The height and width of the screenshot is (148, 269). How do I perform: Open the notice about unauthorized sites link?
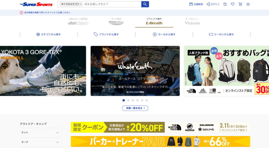pos(47,13)
